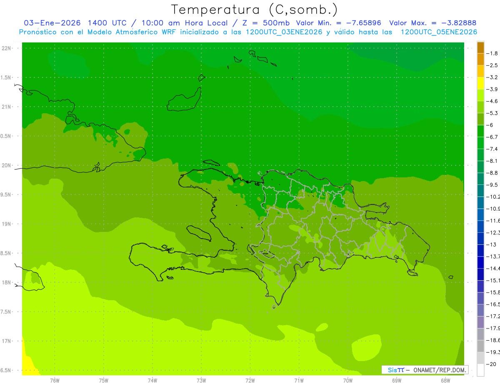
Task: Choose the swatch between -7.4 and -8.1
Action: pos(480,155)
